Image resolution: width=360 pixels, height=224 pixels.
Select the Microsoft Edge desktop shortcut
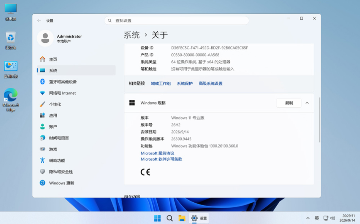(x=11, y=100)
